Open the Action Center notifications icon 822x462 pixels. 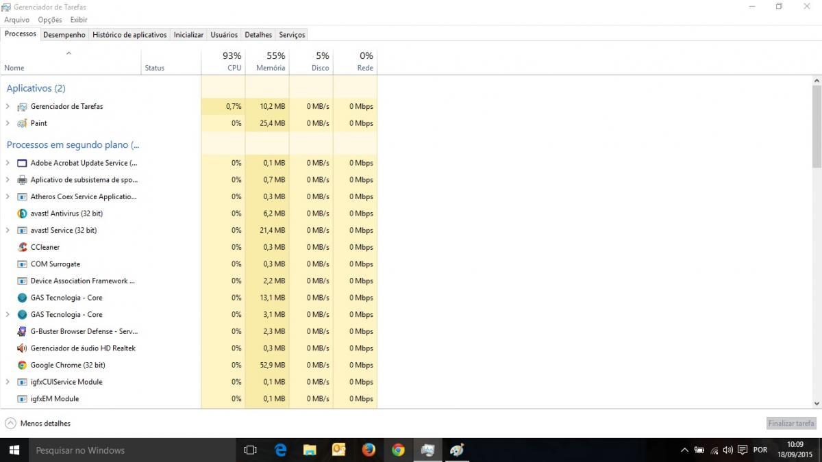743,450
